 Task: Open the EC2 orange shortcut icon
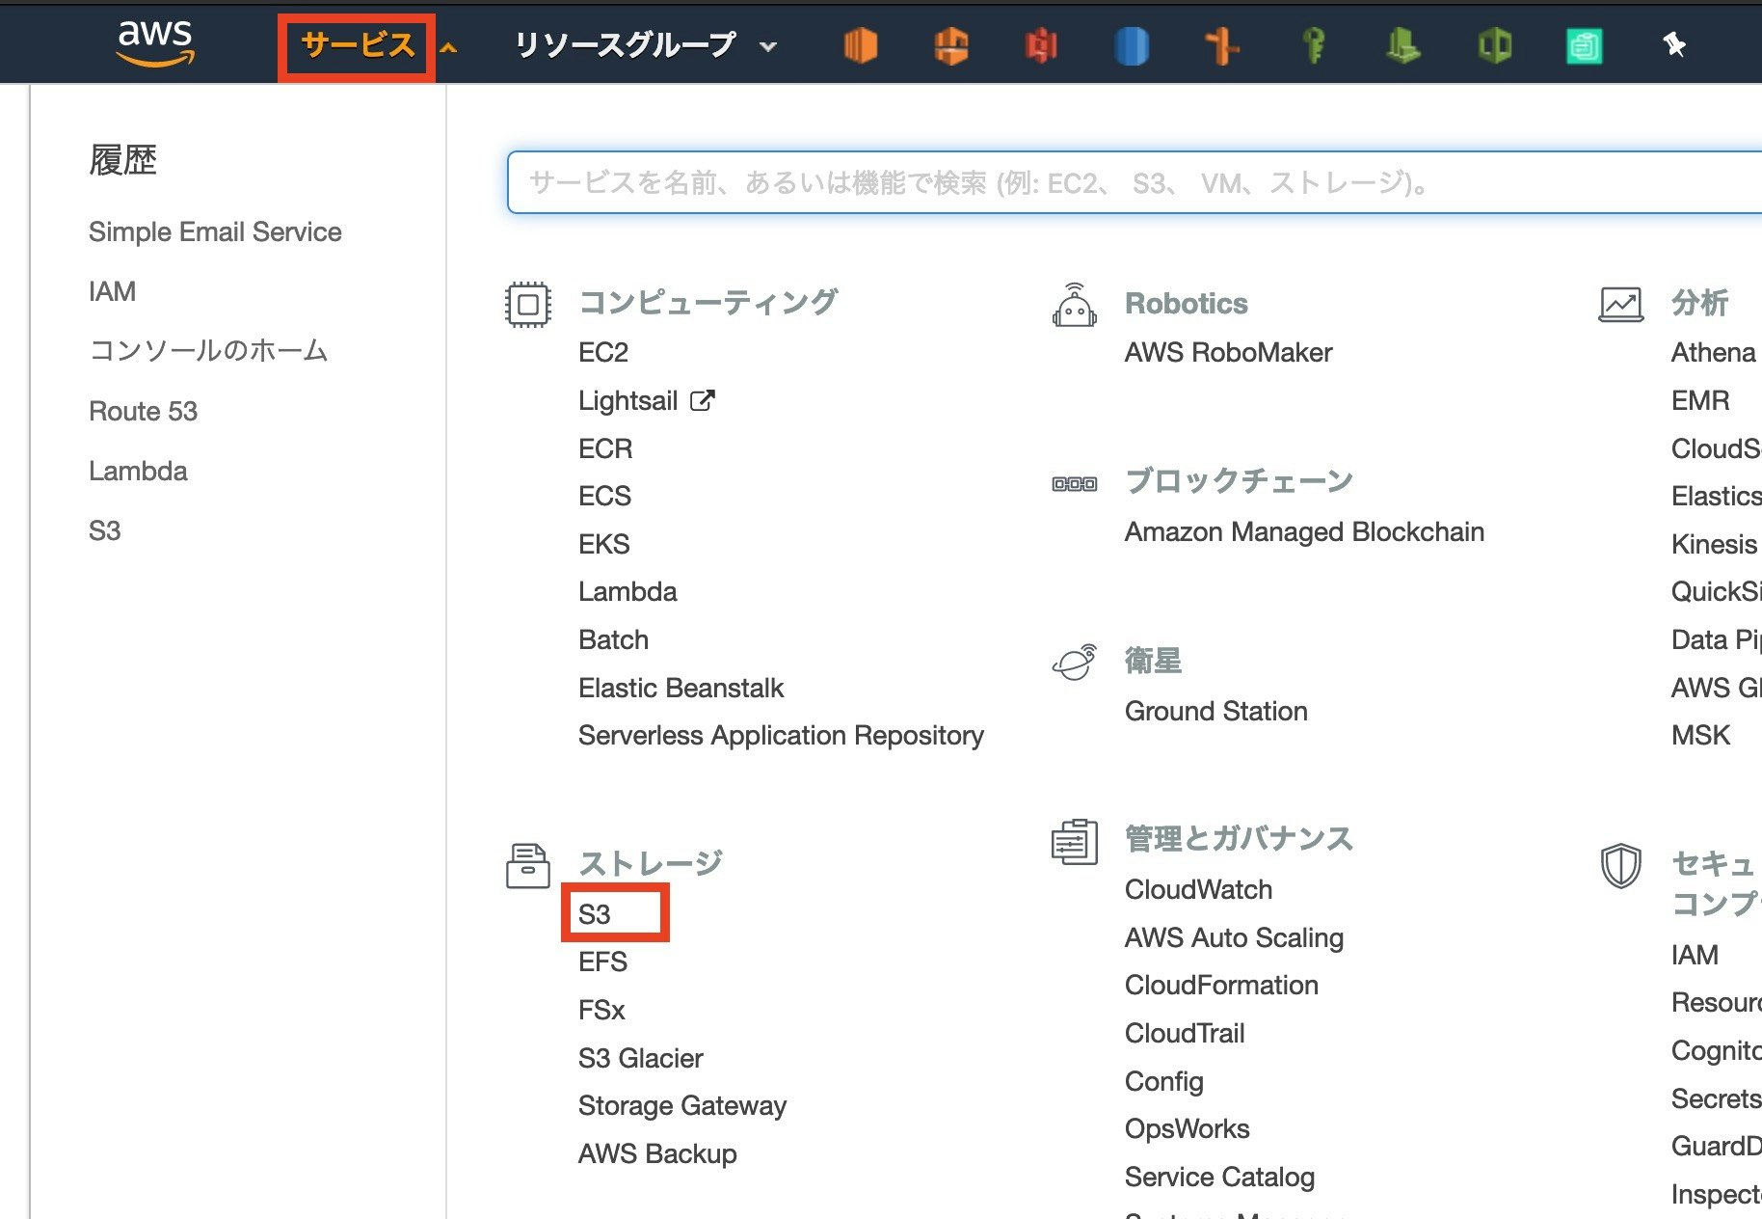860,45
